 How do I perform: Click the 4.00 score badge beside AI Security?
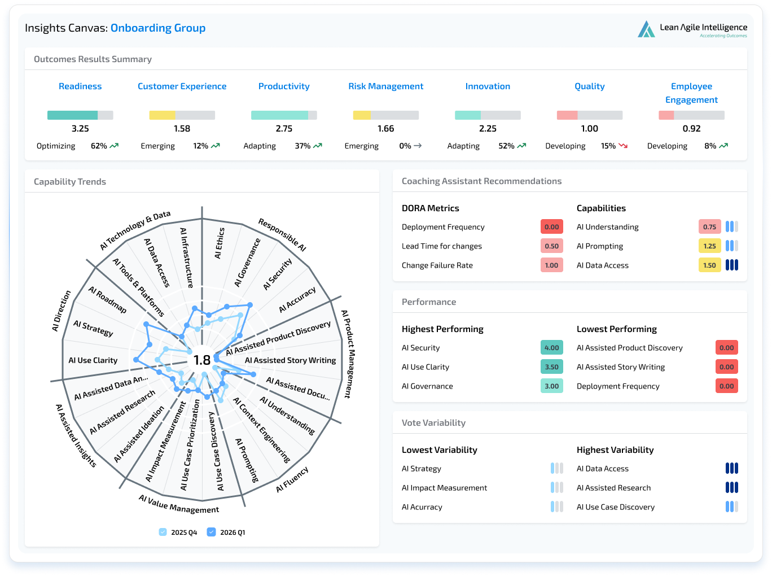(x=551, y=347)
